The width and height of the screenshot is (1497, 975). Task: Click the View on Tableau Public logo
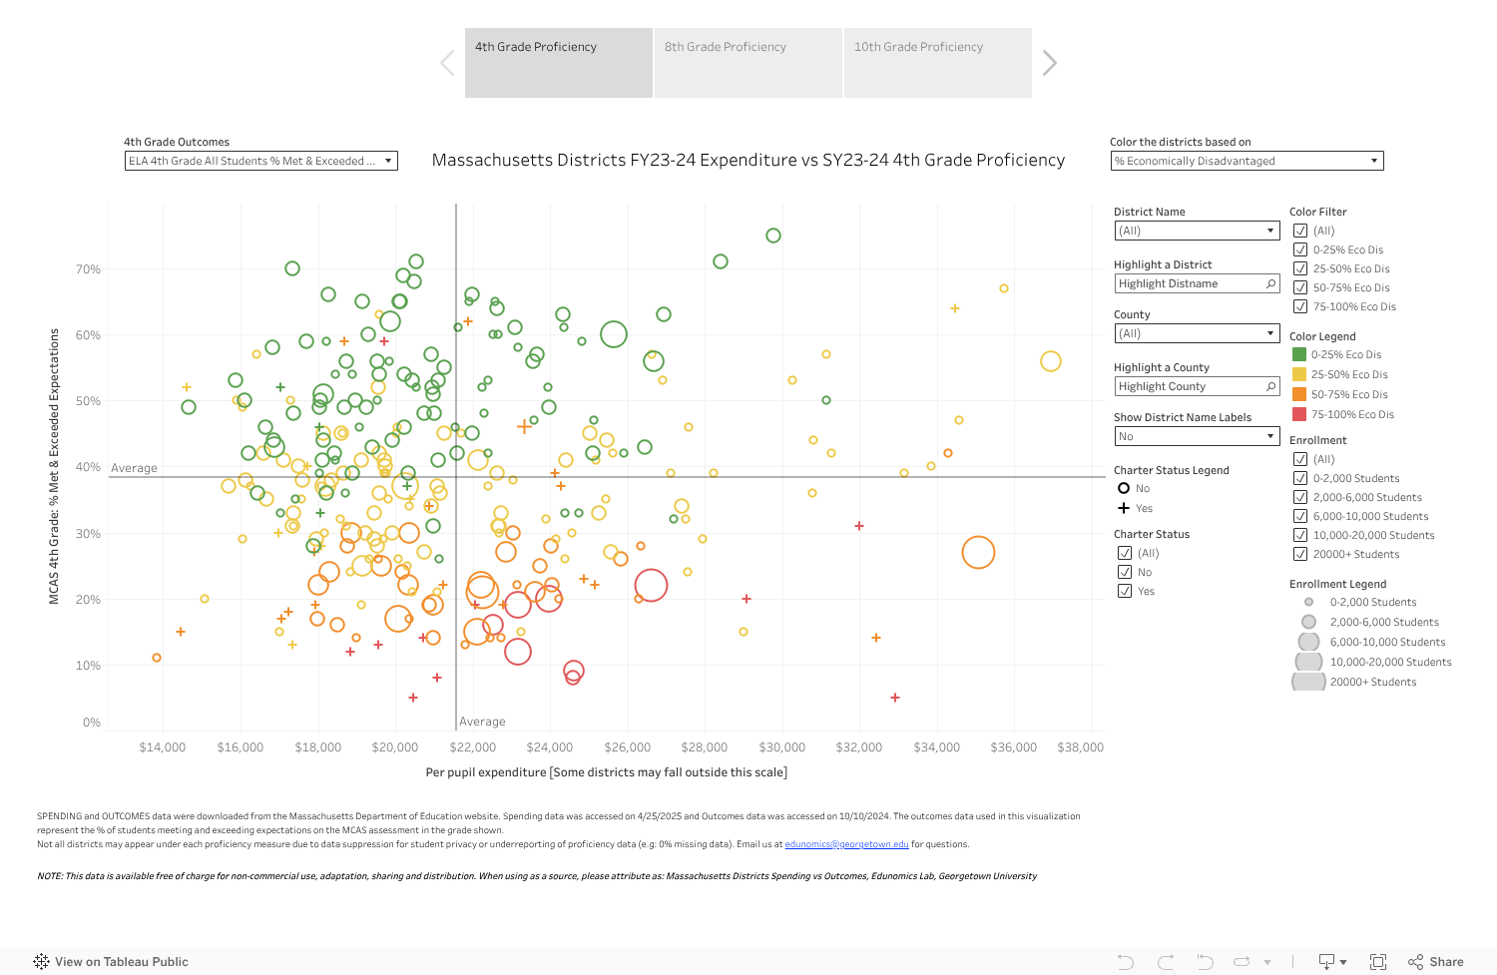41,962
